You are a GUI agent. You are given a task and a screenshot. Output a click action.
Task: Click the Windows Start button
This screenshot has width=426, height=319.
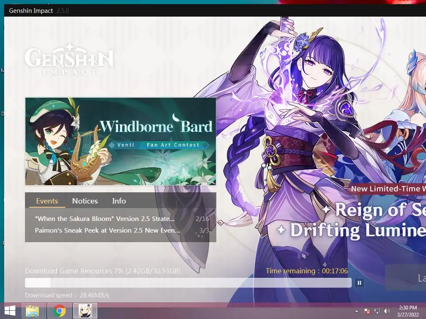(10, 311)
